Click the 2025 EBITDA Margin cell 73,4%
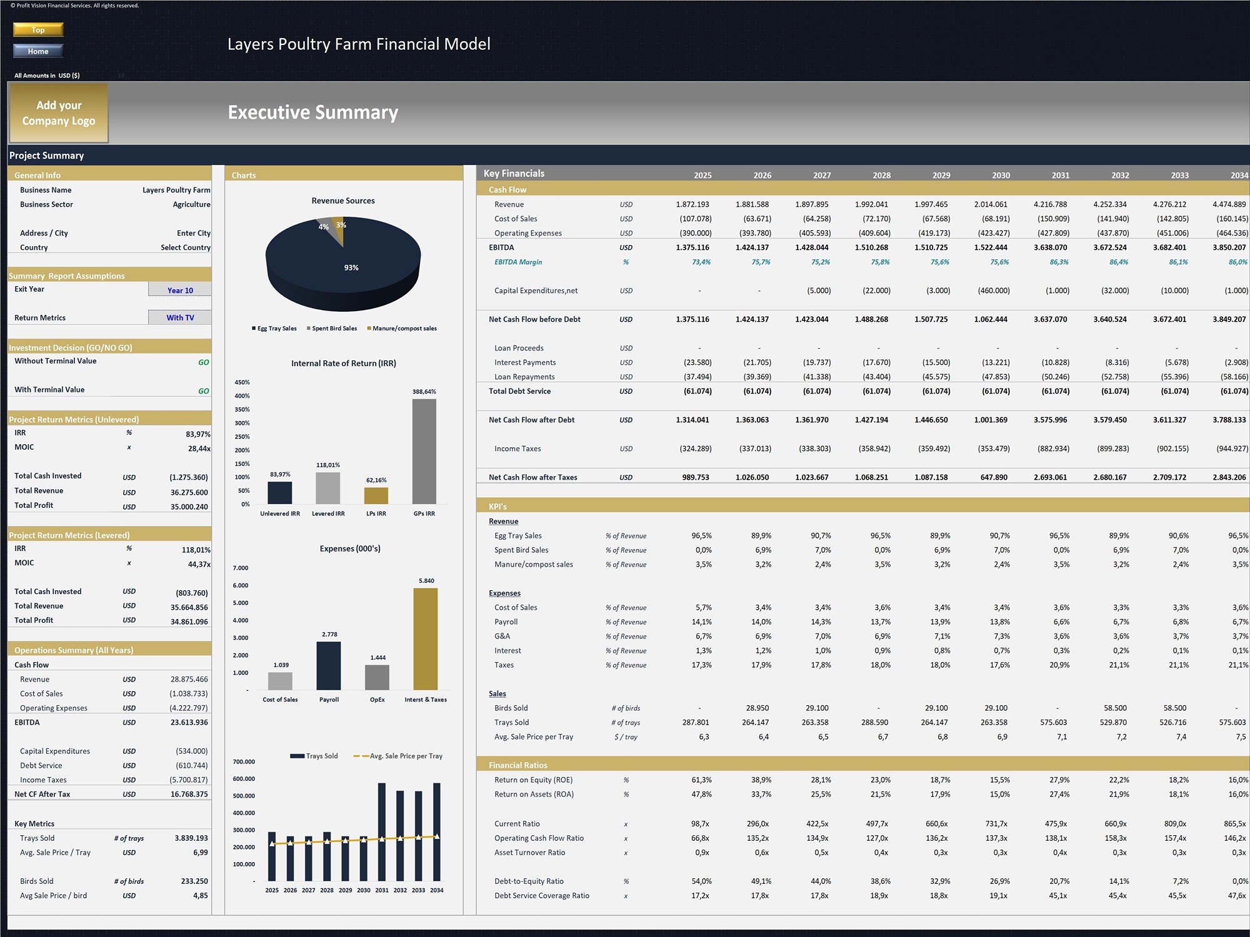1250x937 pixels. [x=701, y=262]
